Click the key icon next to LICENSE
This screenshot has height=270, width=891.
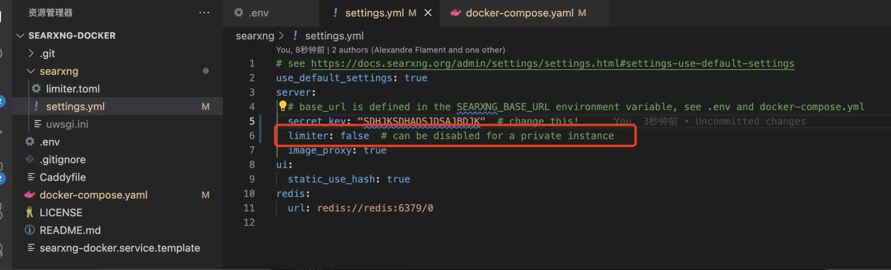click(x=30, y=212)
